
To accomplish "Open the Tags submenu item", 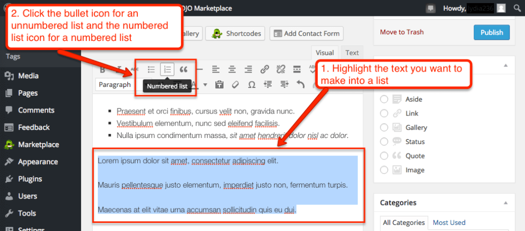I will coord(13,56).
